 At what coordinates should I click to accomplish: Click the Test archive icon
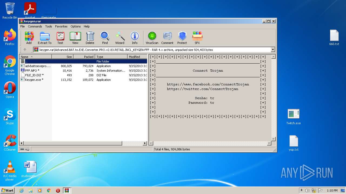click(60, 38)
